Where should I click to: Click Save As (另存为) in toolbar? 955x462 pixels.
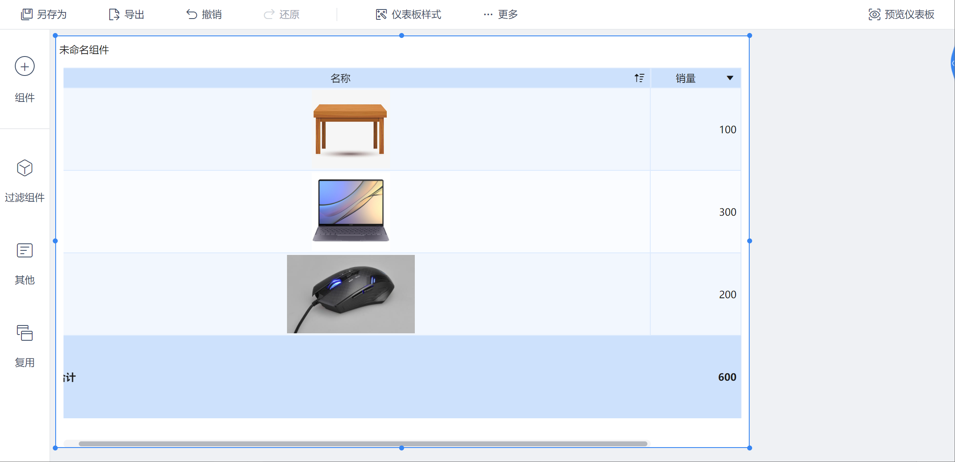click(x=44, y=14)
